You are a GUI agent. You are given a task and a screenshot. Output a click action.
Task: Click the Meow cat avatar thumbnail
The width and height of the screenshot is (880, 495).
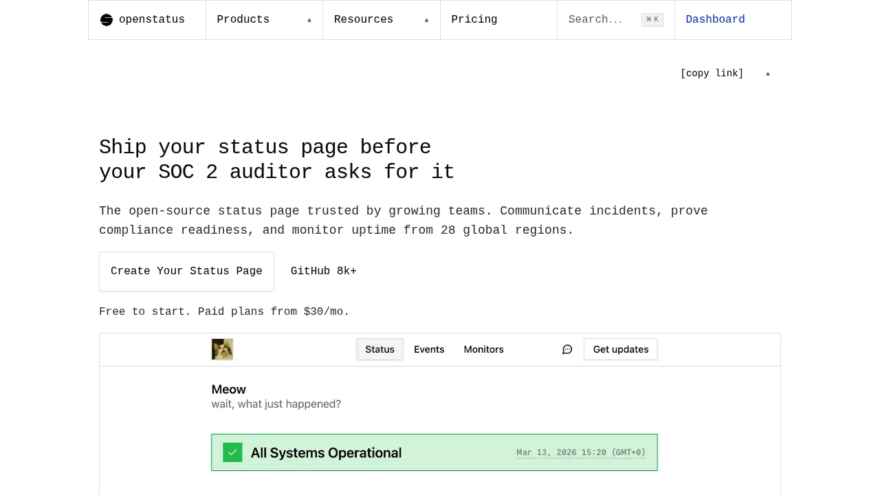click(222, 349)
